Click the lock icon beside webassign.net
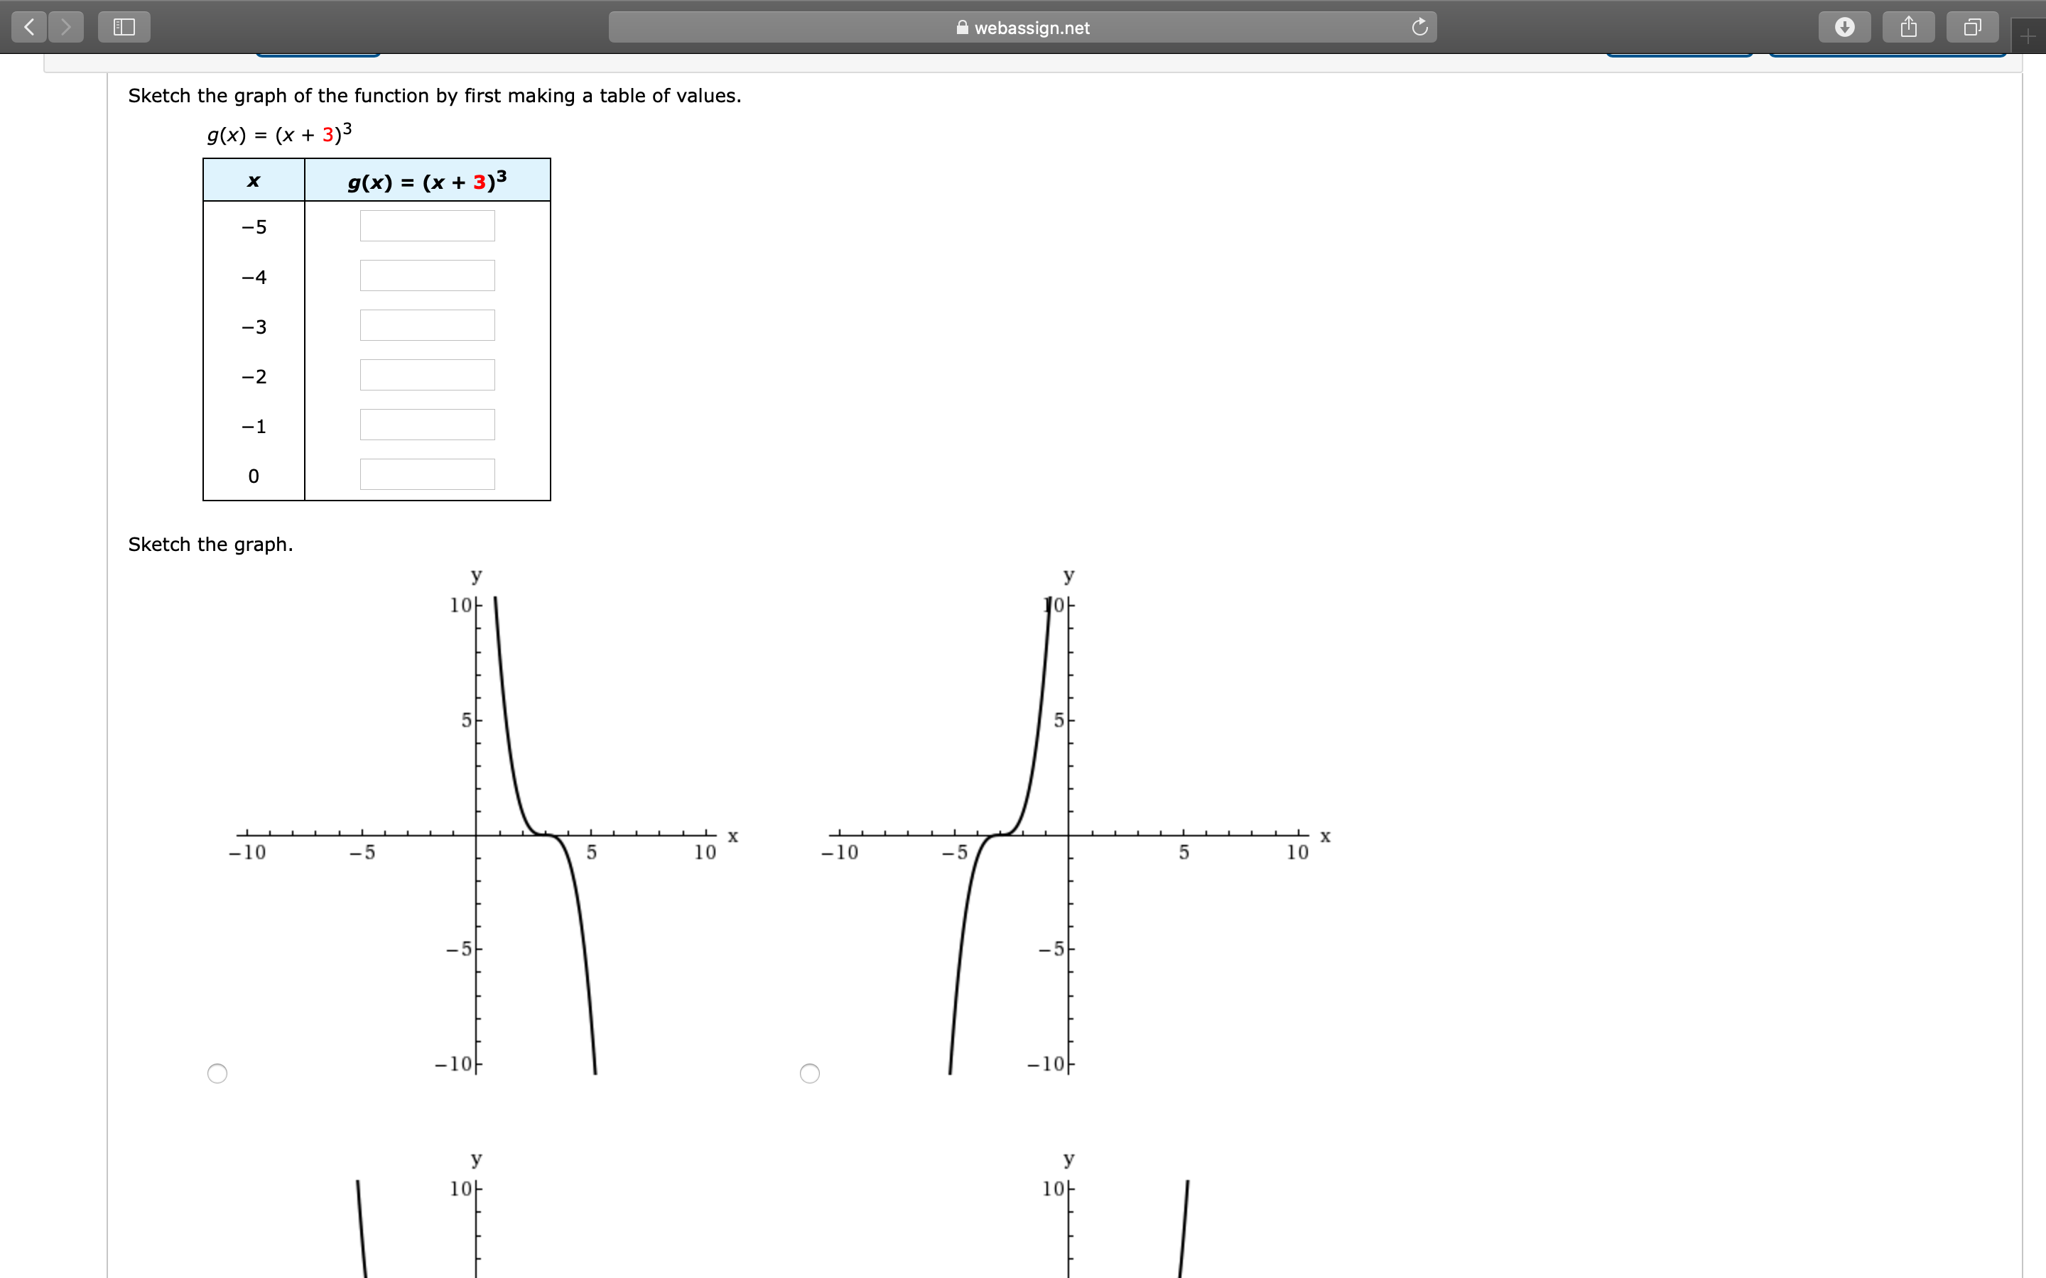Viewport: 2046px width, 1278px height. pyautogui.click(x=962, y=27)
